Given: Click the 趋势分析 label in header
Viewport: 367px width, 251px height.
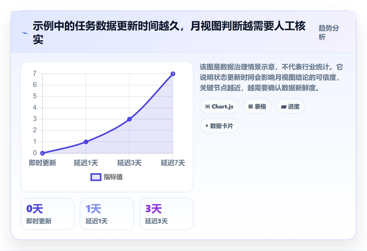Looking at the screenshot, I should [329, 32].
